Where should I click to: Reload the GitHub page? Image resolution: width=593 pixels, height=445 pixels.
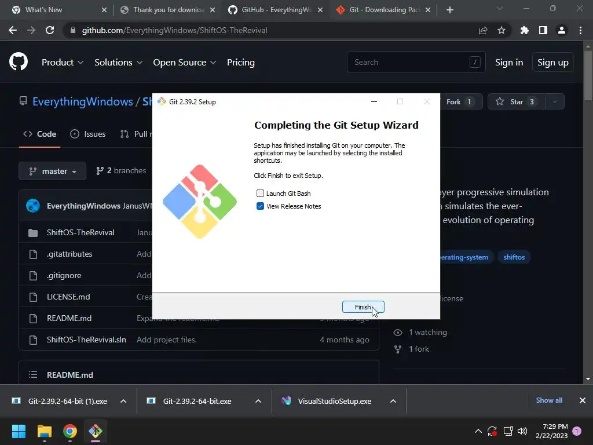(50, 30)
